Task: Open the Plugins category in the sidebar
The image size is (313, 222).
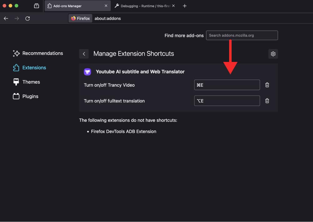Action: [26, 96]
